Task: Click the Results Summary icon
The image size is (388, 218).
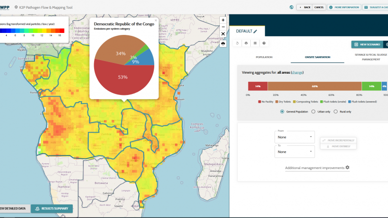Action: pyautogui.click(x=37, y=209)
